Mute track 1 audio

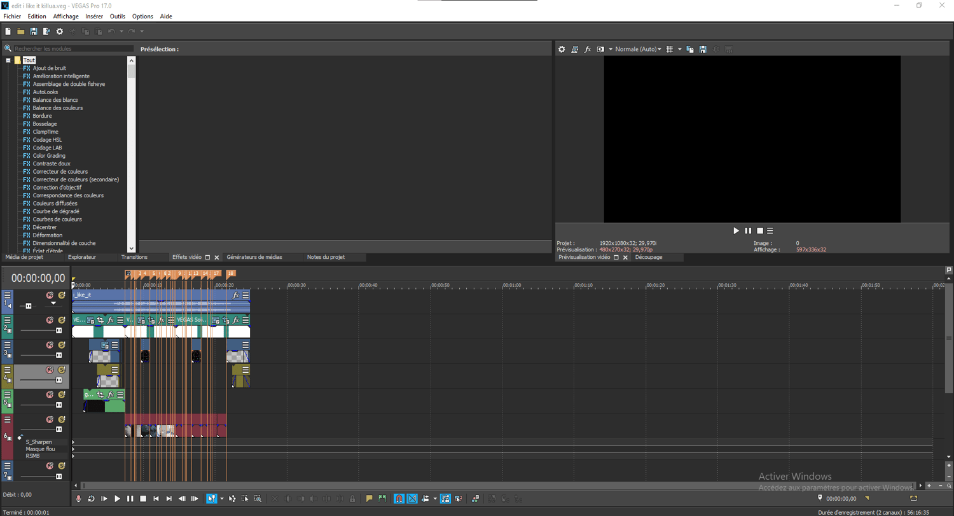tap(50, 295)
